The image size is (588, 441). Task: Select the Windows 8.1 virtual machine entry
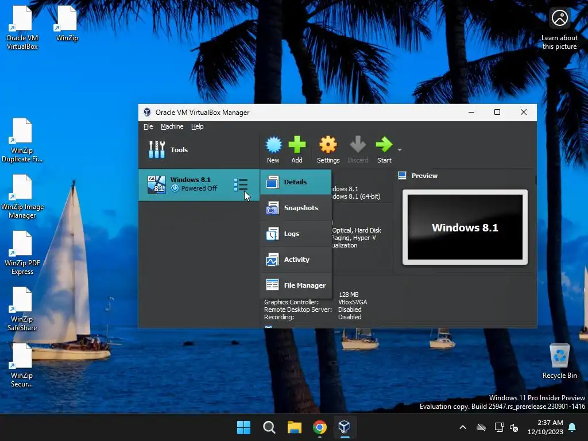point(199,184)
